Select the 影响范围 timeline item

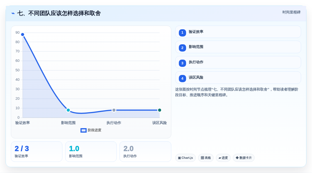(238, 47)
